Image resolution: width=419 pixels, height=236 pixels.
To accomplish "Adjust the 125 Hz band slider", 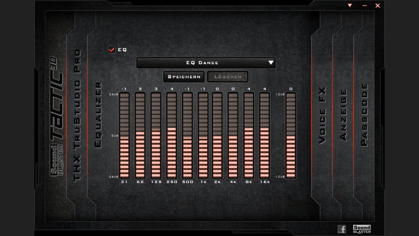I will 156,135.
